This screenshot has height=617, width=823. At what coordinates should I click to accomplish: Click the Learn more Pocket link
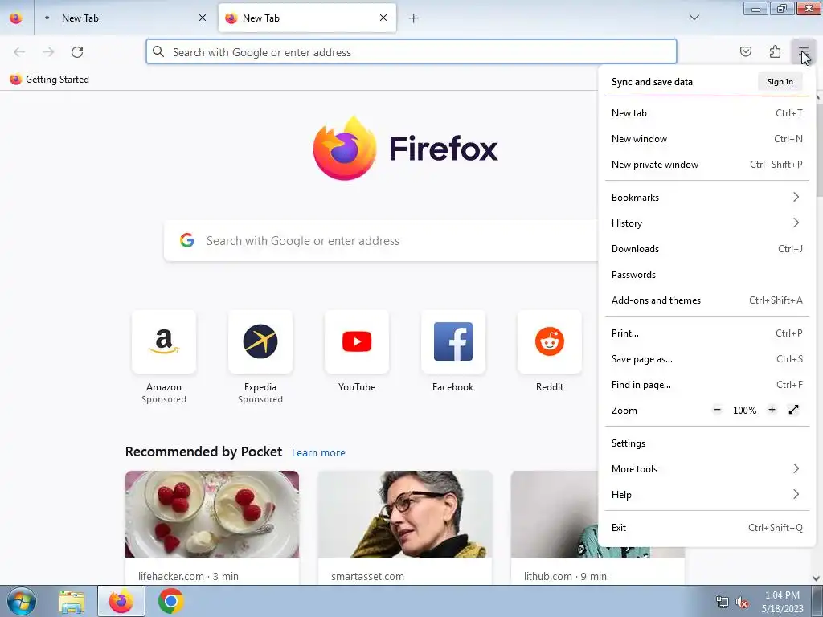tap(318, 453)
